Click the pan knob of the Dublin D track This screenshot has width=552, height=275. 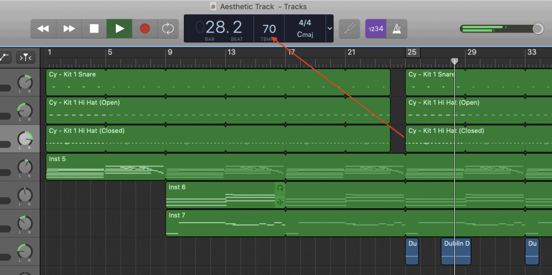pyautogui.click(x=25, y=251)
